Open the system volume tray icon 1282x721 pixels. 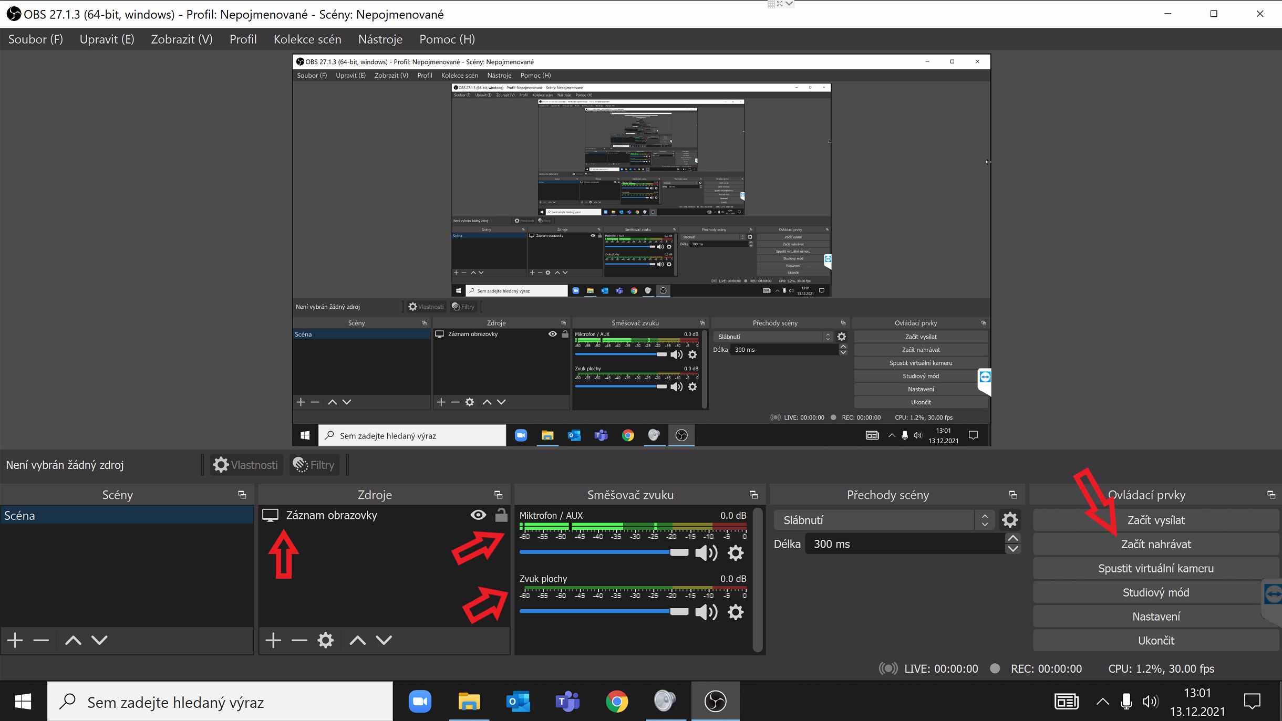coord(1150,702)
